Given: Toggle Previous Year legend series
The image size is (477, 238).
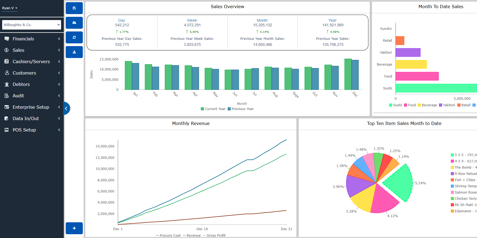Looking at the screenshot, I should (x=241, y=109).
